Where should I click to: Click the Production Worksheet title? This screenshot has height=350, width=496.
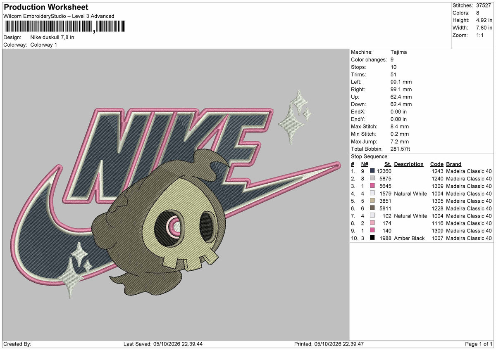[46, 7]
